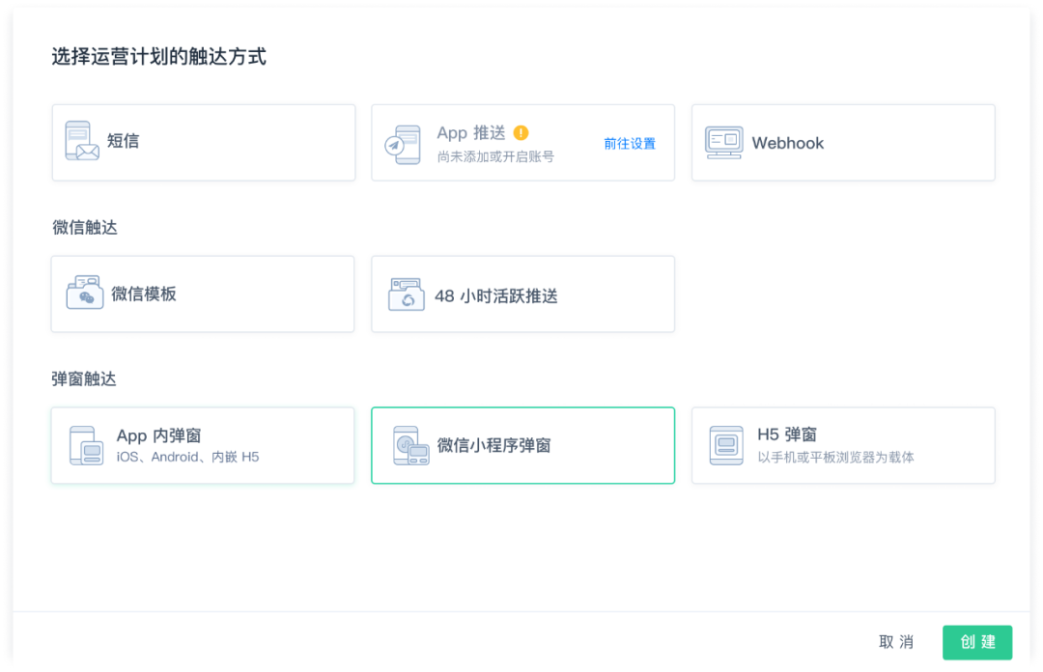Select the 短信 label text
Viewport: 1043px width, 672px height.
[123, 141]
